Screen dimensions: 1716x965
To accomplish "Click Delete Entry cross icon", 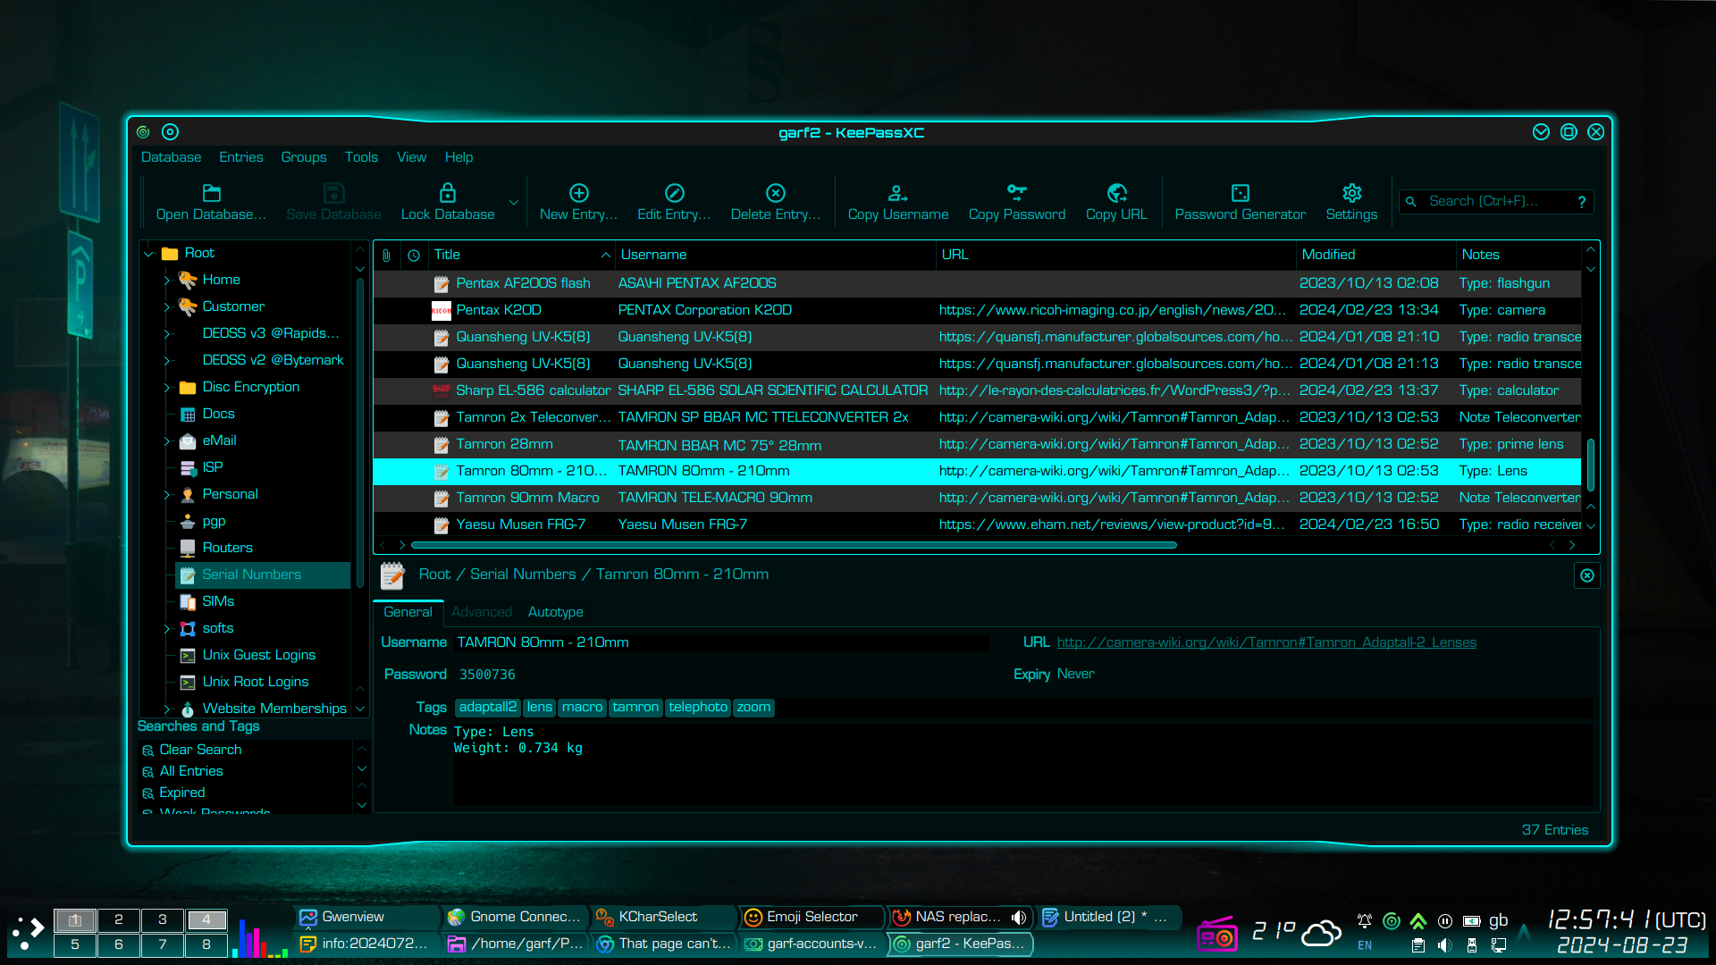I will click(775, 193).
